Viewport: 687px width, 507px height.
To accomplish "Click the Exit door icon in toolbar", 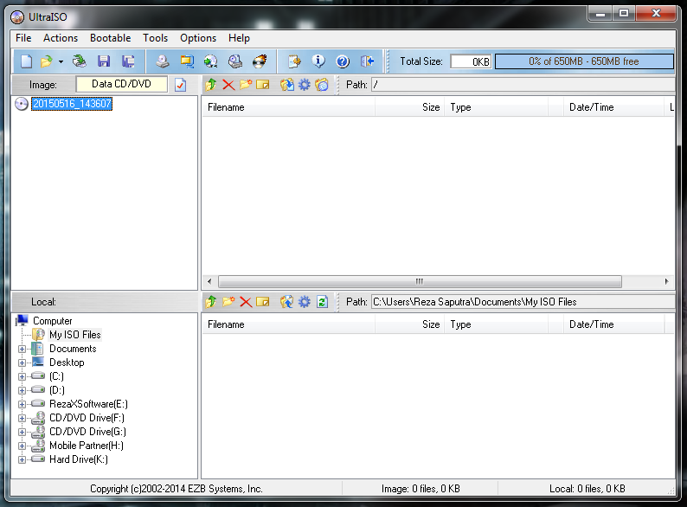I will pyautogui.click(x=367, y=61).
